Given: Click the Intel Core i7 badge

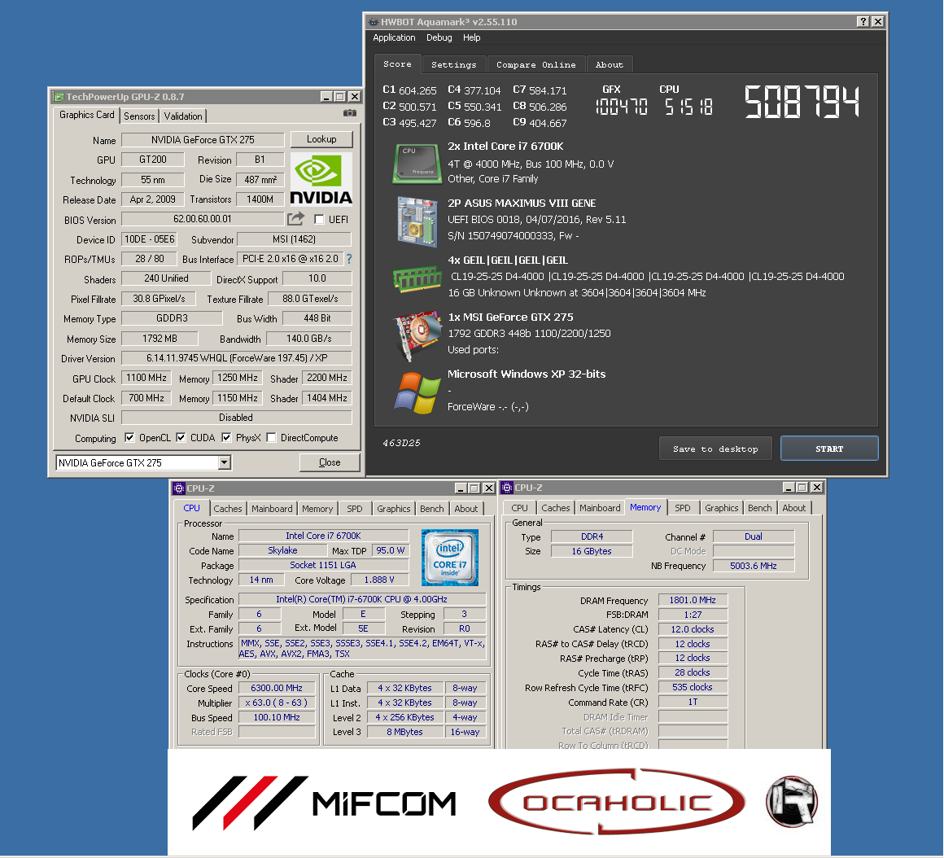Looking at the screenshot, I should (x=450, y=558).
